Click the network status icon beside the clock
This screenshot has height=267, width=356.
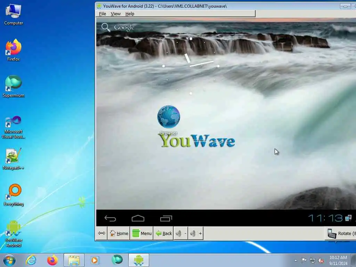[x=348, y=218]
